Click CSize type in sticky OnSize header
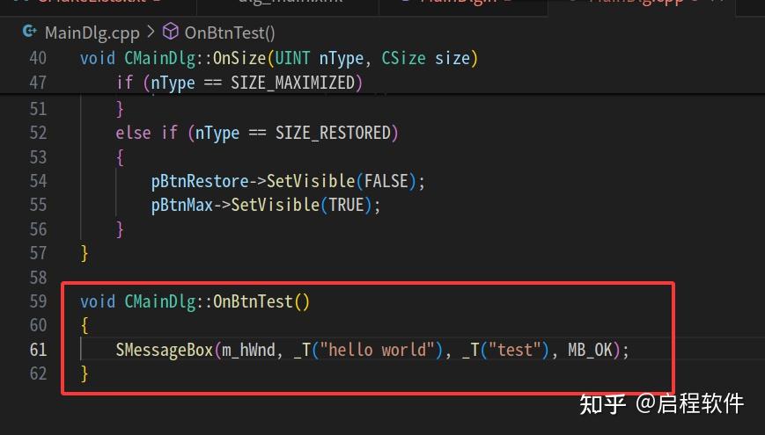 click(403, 58)
